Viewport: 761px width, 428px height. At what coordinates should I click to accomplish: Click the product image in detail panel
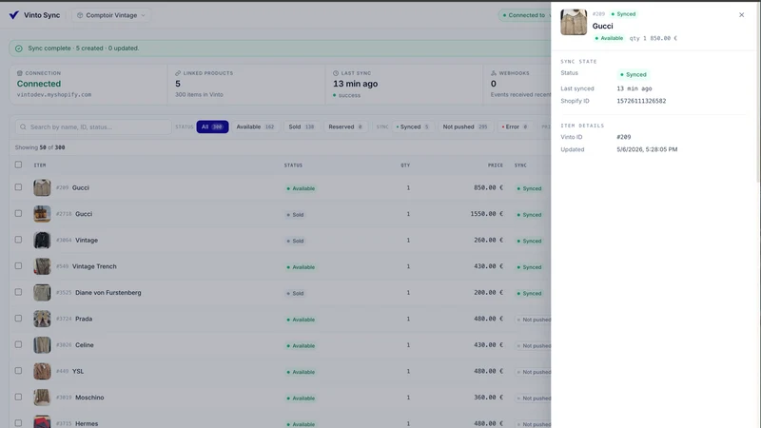[x=574, y=22]
